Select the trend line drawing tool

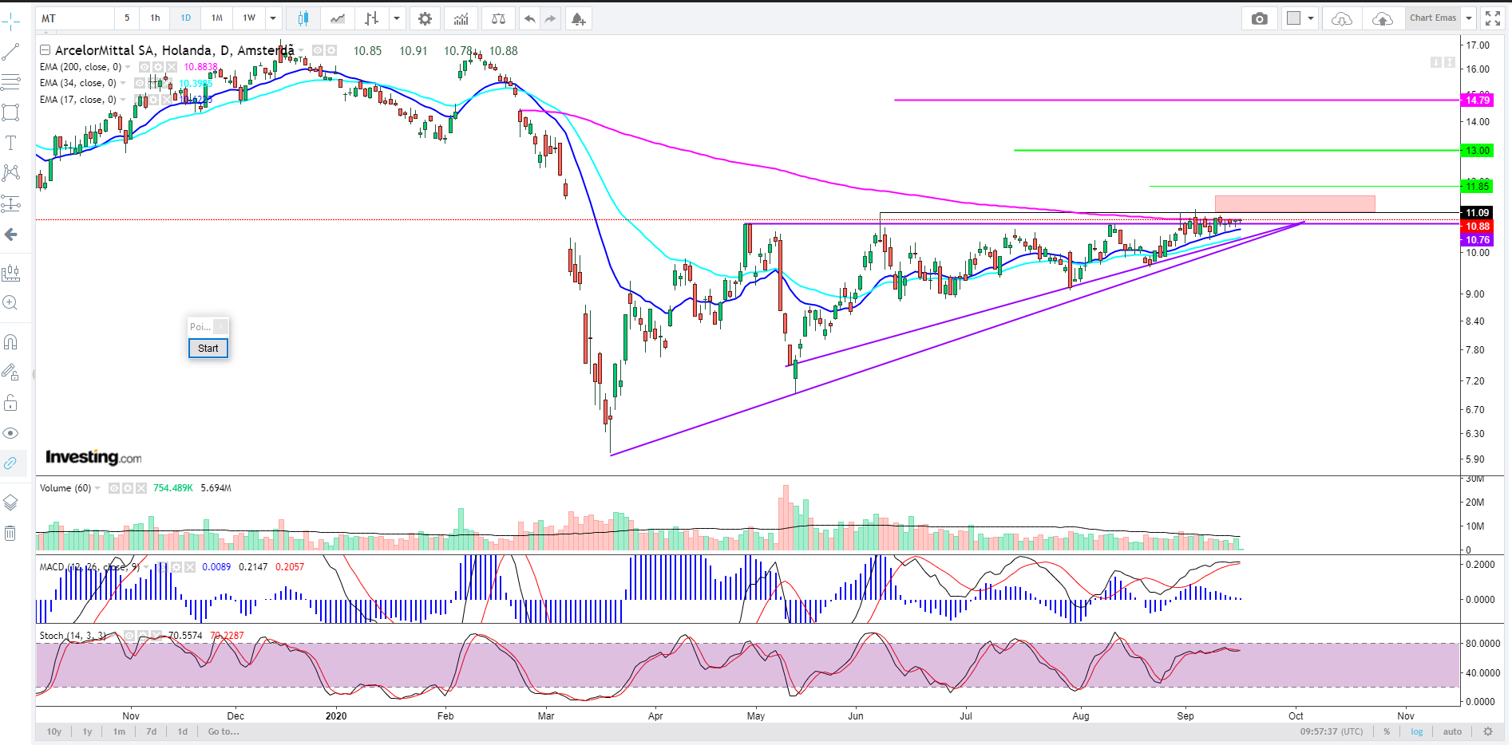point(11,53)
